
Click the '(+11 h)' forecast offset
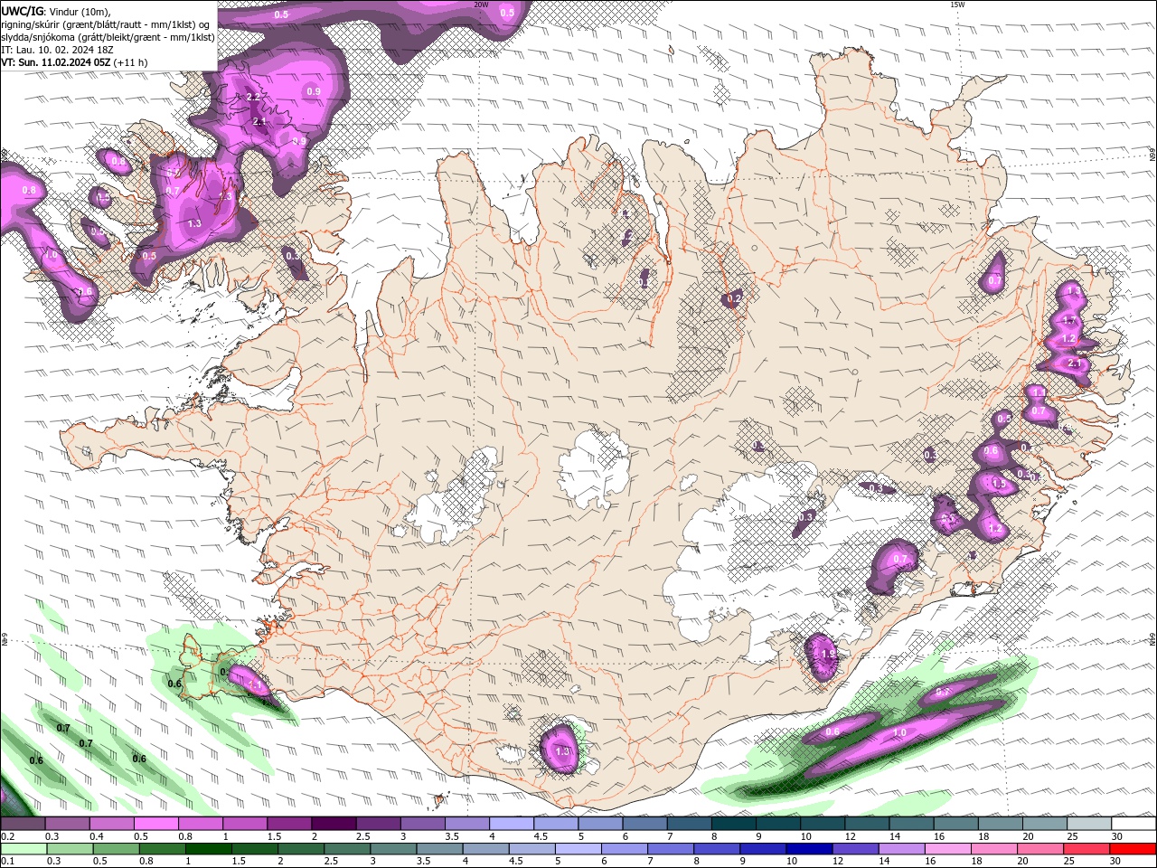[131, 62]
